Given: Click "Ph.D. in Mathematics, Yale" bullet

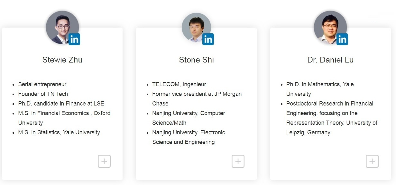Looking at the screenshot, I should pos(320,84).
